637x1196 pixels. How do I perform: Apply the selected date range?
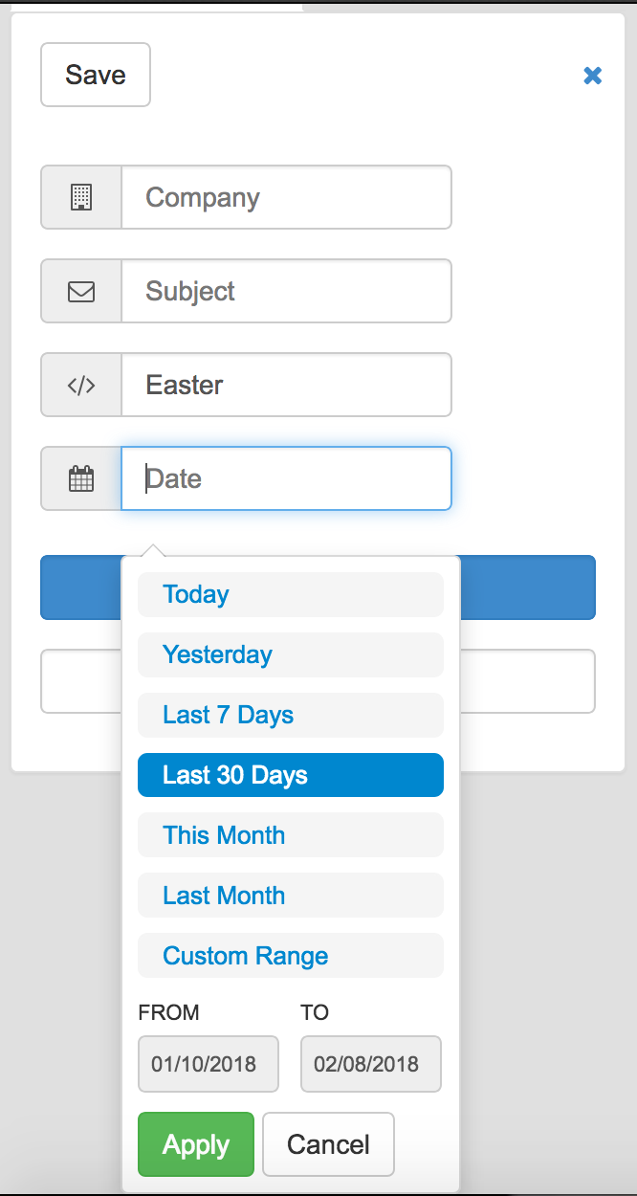tap(195, 1144)
